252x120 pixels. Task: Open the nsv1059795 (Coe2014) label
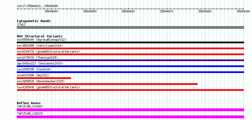[x=34, y=69]
